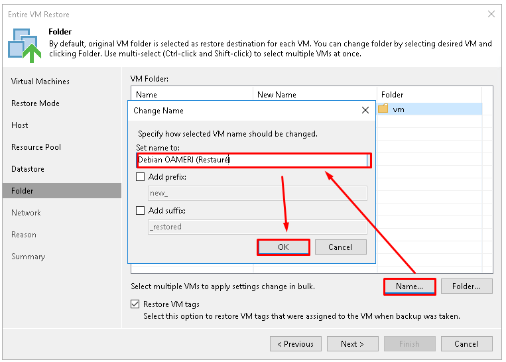506x362 pixels.
Task: Select the Reason wizard step
Action: 24,235
